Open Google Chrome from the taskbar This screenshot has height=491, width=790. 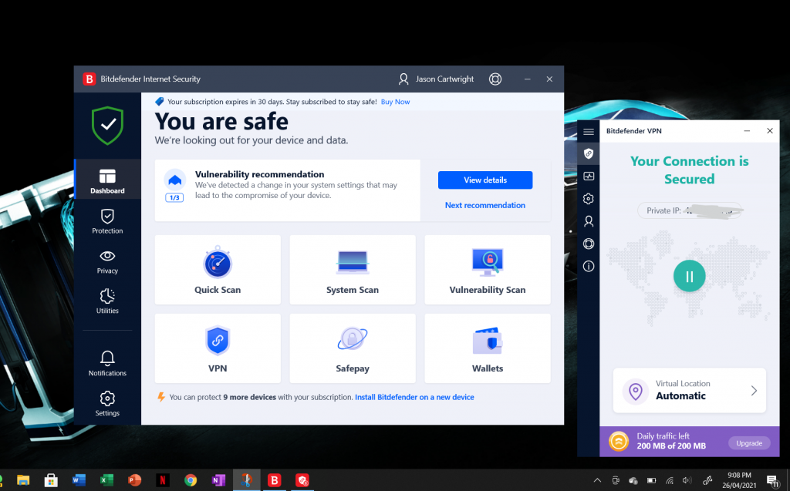pos(191,479)
